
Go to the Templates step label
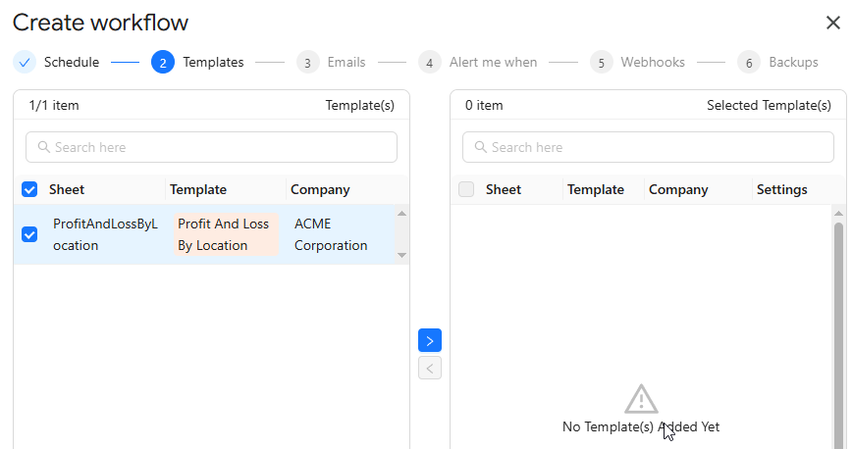pyautogui.click(x=213, y=62)
